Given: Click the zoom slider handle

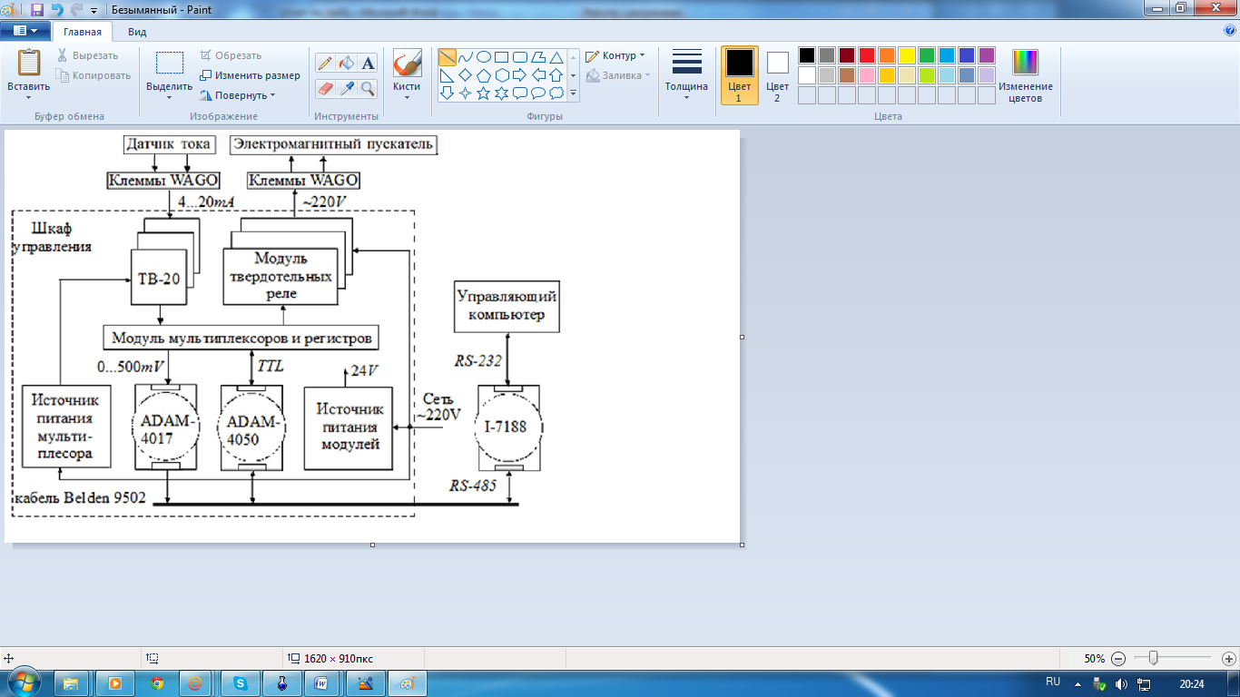Looking at the screenshot, I should click(1153, 658).
